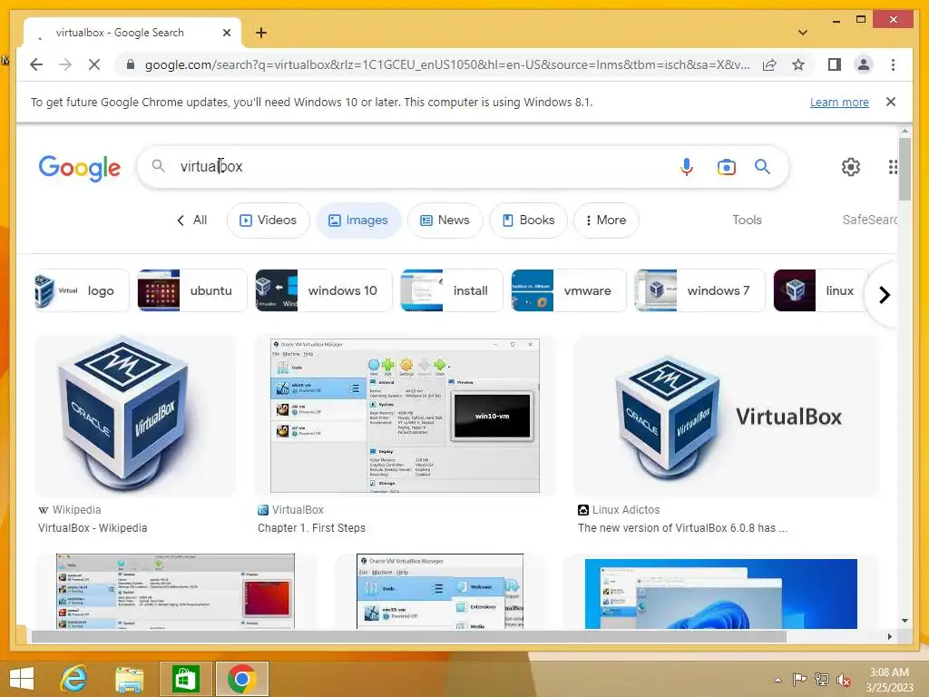Open a new tab with the plus button
The height and width of the screenshot is (697, 929).
[x=261, y=33]
